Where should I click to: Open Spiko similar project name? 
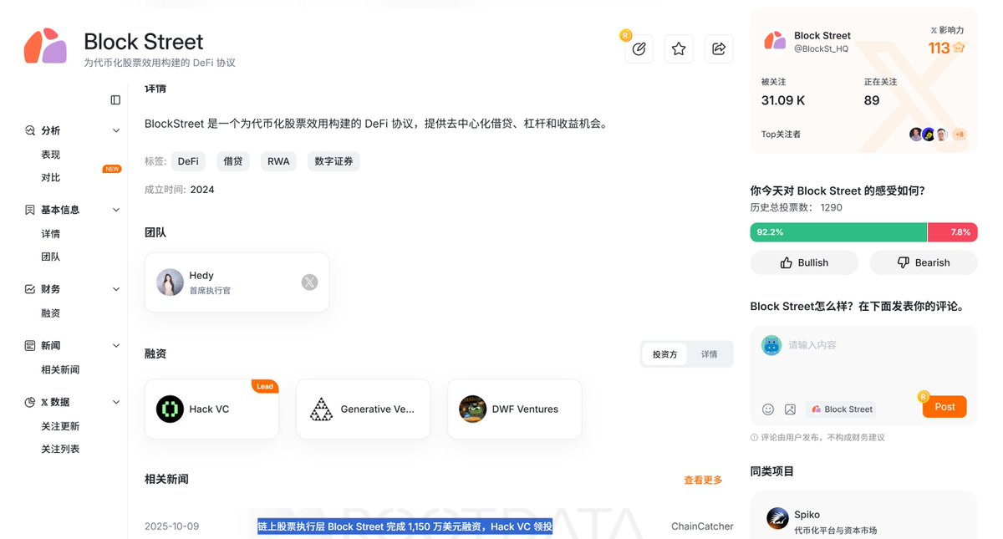point(807,515)
